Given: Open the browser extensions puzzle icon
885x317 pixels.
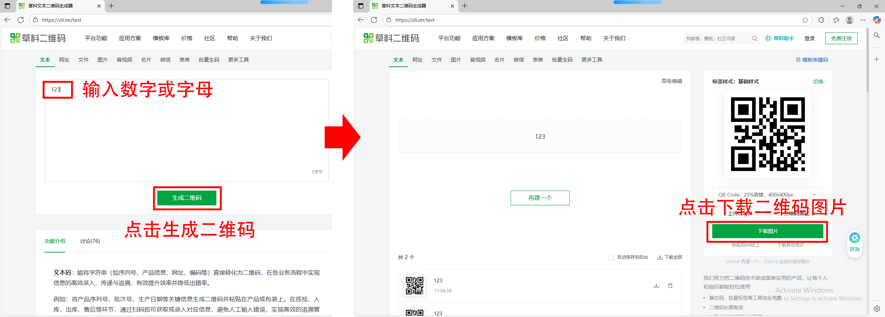Looking at the screenshot, I should pos(821,20).
